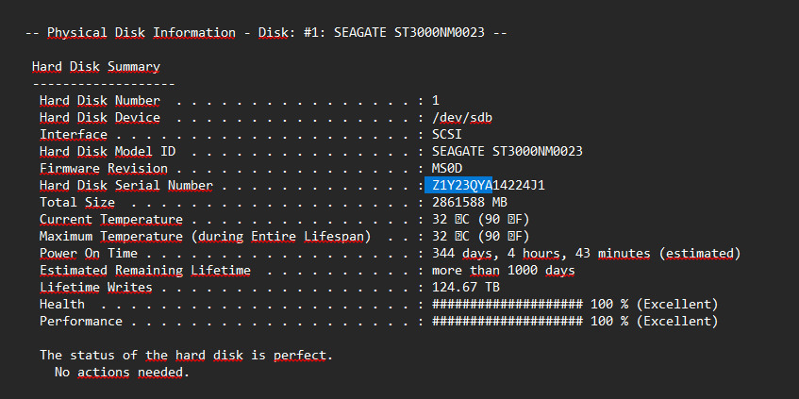This screenshot has height=399, width=799.
Task: Click the SEAGATE ST3000NM0023 model value
Action: (x=507, y=152)
